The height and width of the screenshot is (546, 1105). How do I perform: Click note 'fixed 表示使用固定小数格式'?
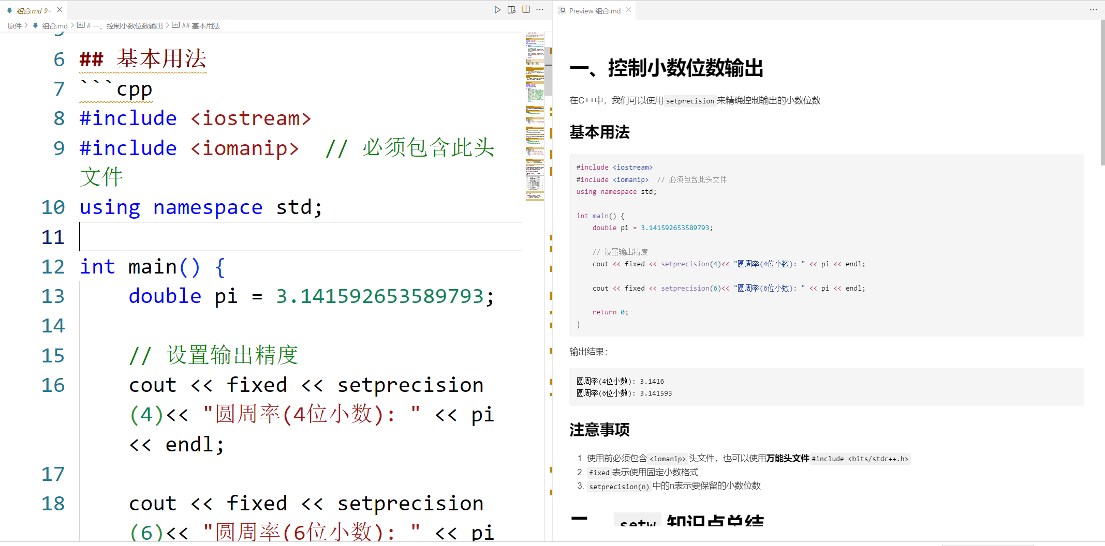[643, 473]
